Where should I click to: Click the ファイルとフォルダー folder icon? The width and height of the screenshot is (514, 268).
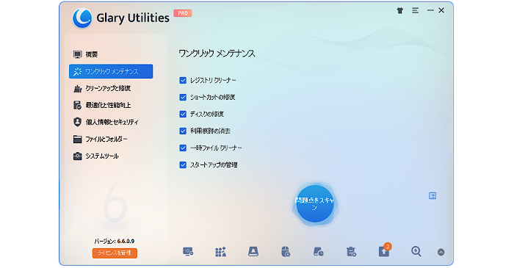pyautogui.click(x=78, y=140)
